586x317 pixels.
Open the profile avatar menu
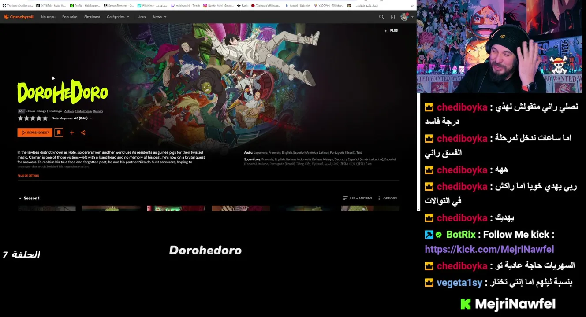(405, 17)
